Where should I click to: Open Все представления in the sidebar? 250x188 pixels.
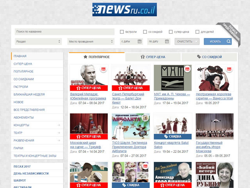pos(37,110)
